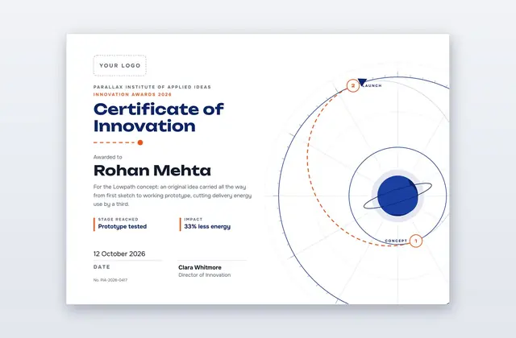The image size is (516, 338).
Task: Select the 'CONCEPT' orbit label
Action: pyautogui.click(x=396, y=241)
